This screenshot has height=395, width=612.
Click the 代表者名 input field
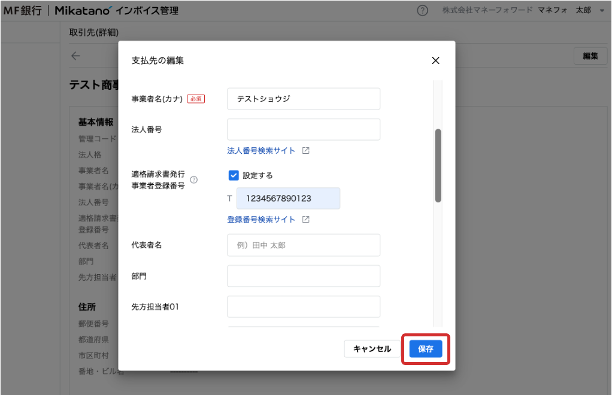point(303,245)
